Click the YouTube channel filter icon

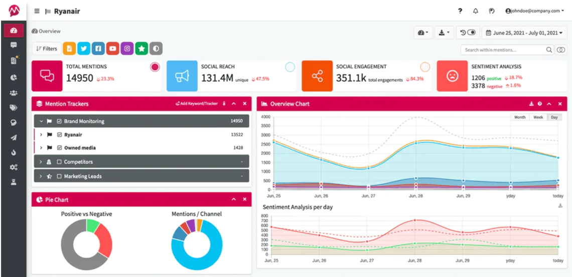tap(112, 49)
